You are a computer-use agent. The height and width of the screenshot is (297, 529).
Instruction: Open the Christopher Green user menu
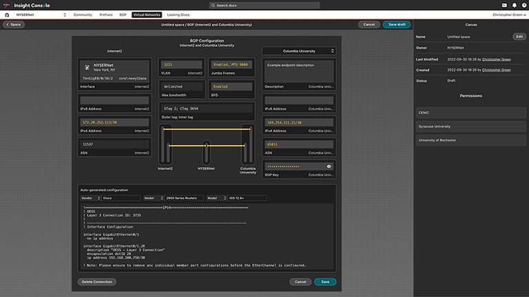point(508,14)
